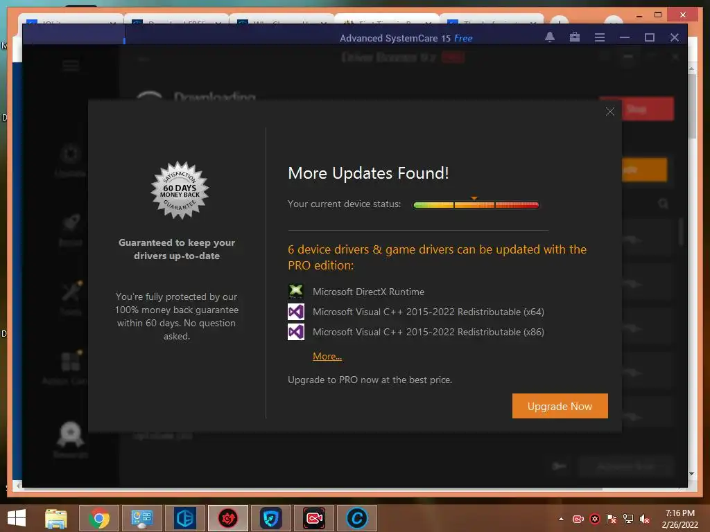Screen dimensions: 710x532
Task: Show hidden system tray icons
Action: click(x=562, y=519)
